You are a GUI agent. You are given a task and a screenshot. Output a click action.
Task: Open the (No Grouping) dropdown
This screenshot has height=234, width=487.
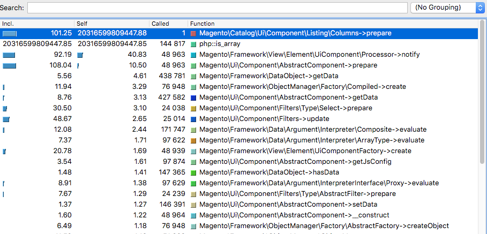click(447, 7)
